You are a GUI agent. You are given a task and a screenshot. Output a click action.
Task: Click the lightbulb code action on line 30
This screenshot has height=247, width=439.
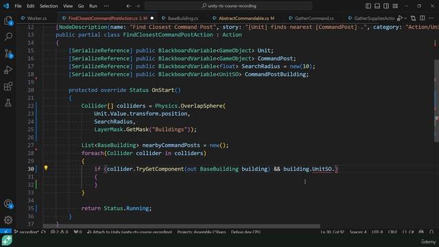(x=46, y=168)
